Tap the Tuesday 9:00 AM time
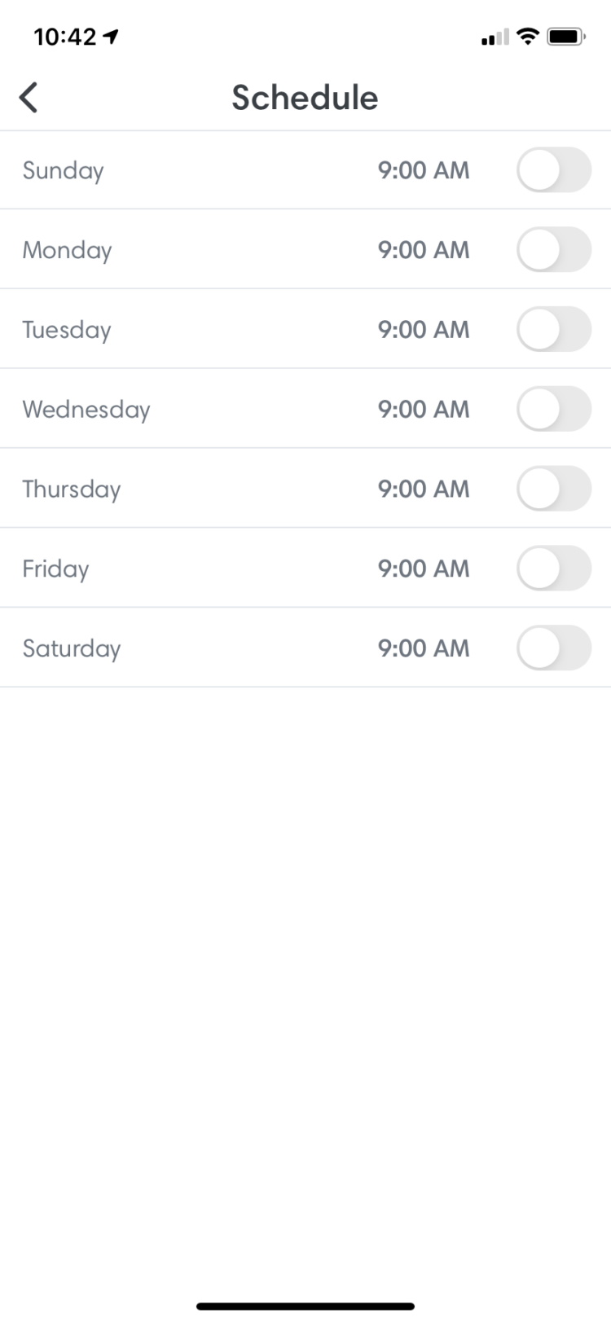 click(424, 330)
